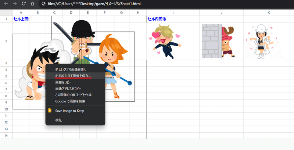294x150 pixels.
Task: Click the globe site info icon
Action: (43, 4)
